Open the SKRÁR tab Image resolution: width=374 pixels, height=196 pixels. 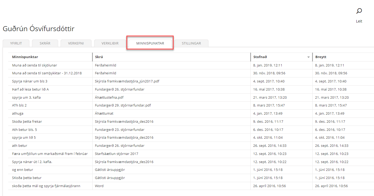click(x=45, y=43)
